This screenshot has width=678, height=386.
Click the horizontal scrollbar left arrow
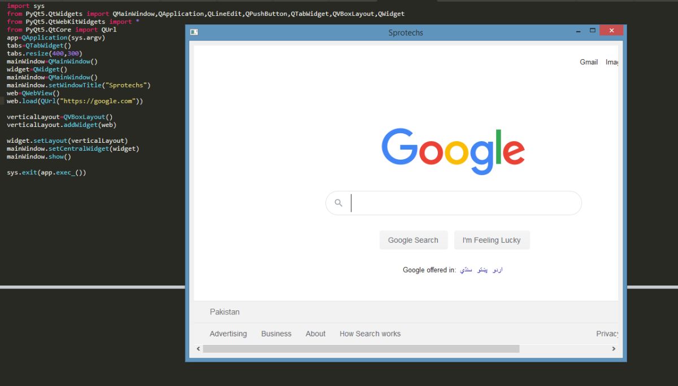coord(198,349)
